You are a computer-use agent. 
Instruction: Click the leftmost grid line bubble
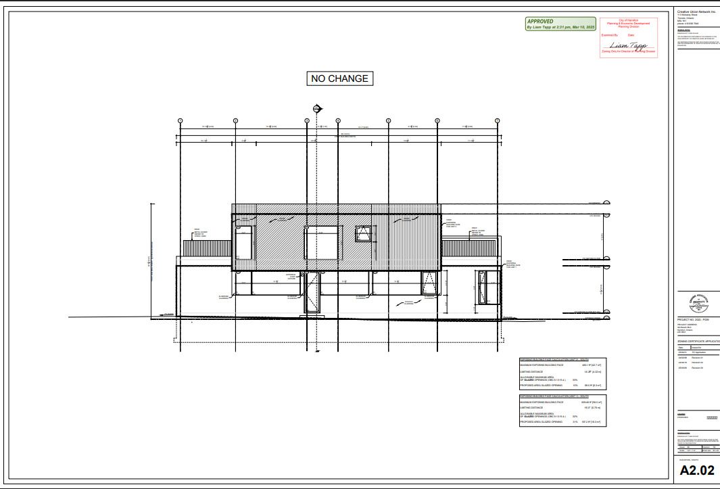click(181, 120)
